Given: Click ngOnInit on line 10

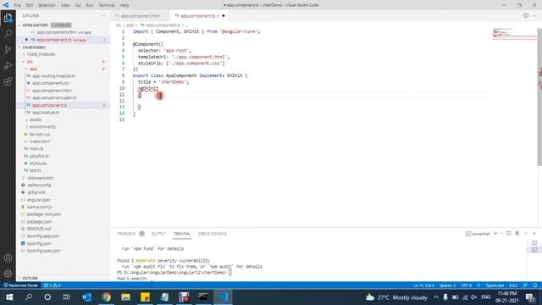Looking at the screenshot, I should pyautogui.click(x=148, y=88).
